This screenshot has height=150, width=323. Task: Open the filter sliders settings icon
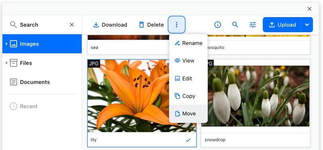click(253, 25)
